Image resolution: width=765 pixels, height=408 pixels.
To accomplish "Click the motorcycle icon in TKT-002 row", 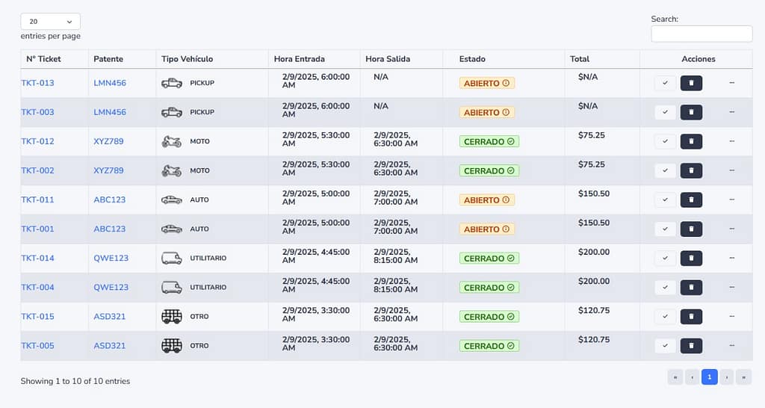I will pos(172,170).
